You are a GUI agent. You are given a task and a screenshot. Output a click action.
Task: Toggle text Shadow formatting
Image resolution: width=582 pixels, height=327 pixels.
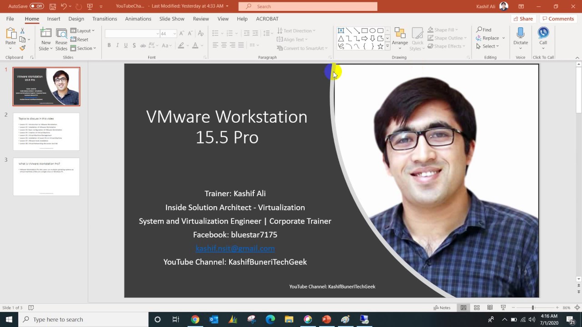pyautogui.click(x=134, y=45)
